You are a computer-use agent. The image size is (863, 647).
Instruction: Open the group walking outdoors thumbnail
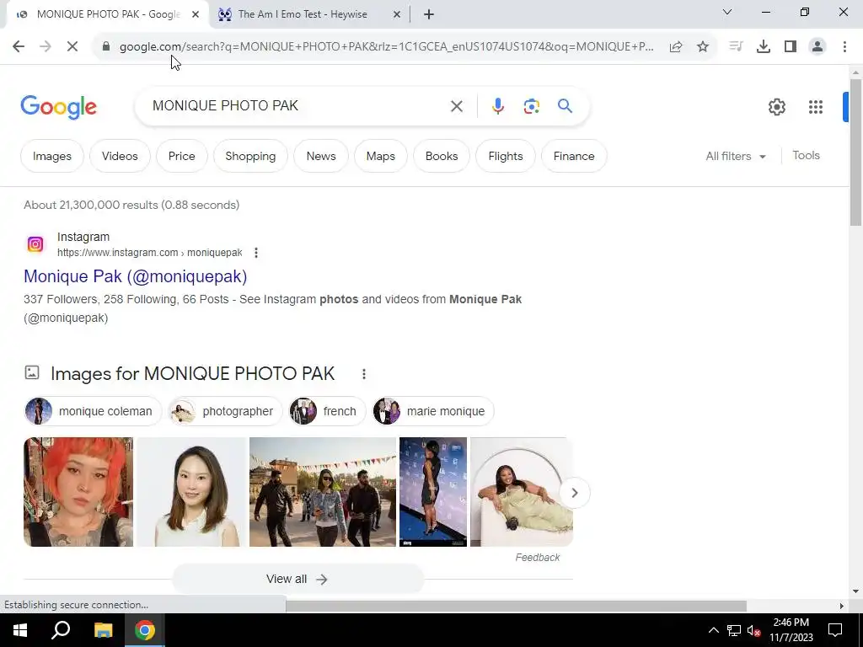pos(323,492)
